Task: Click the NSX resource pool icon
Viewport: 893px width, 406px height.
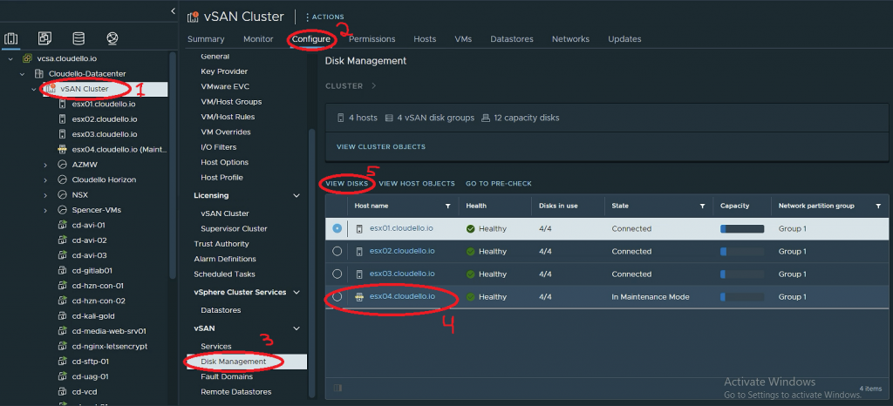Action: tap(63, 194)
